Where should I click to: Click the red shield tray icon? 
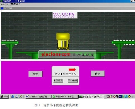[114, 97]
